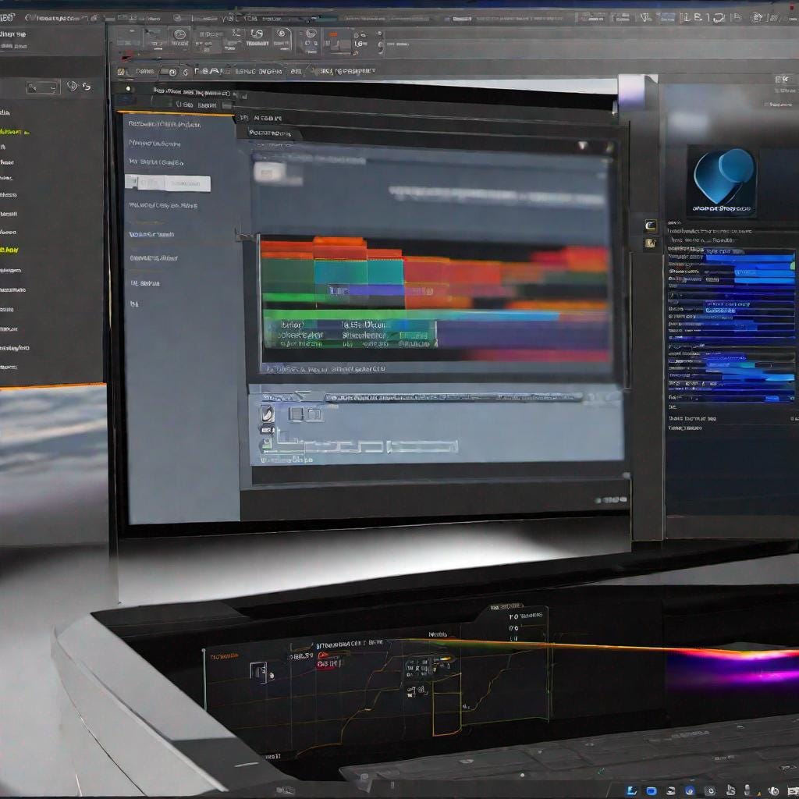Screen dimensions: 799x799
Task: Click the square cursor icon on the lower graph screen
Action: tap(258, 672)
